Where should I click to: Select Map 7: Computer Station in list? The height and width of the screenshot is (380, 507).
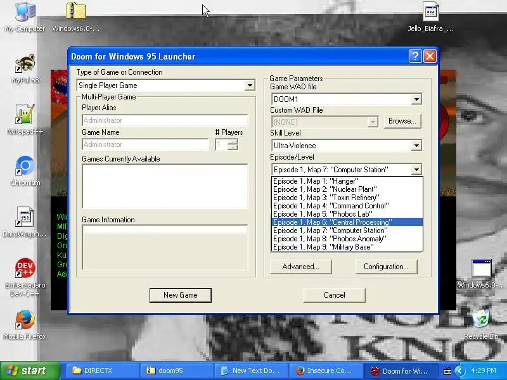[347, 231]
